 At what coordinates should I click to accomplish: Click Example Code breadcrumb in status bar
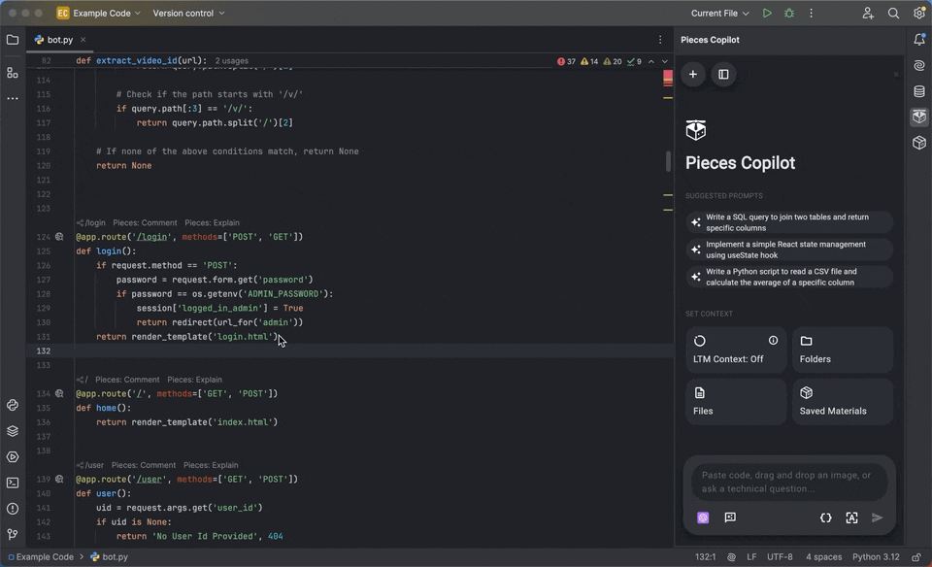[x=41, y=557]
